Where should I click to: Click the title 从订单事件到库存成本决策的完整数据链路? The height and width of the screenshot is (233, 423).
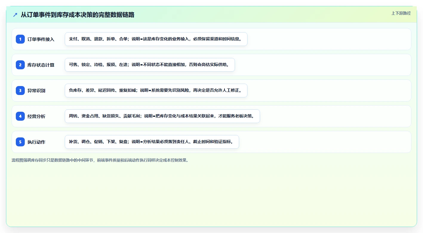coord(78,15)
